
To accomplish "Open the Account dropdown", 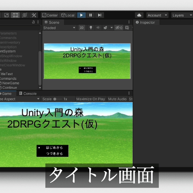I will [157, 15].
